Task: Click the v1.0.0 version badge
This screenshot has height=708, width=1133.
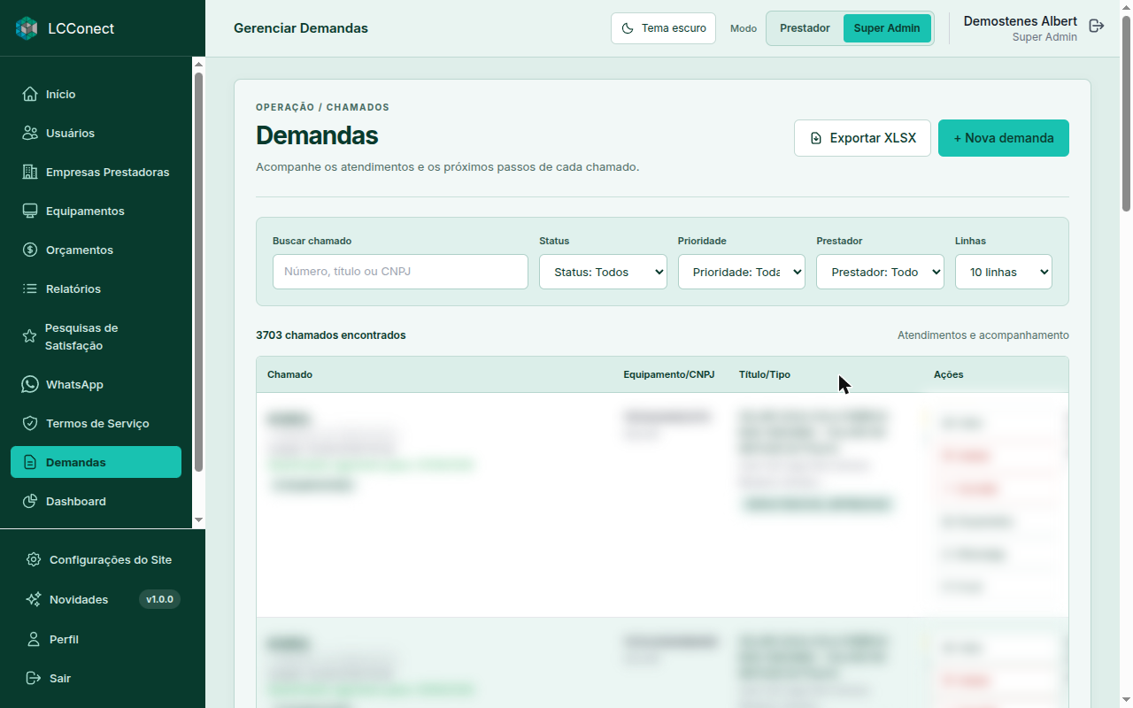Action: coord(159,599)
